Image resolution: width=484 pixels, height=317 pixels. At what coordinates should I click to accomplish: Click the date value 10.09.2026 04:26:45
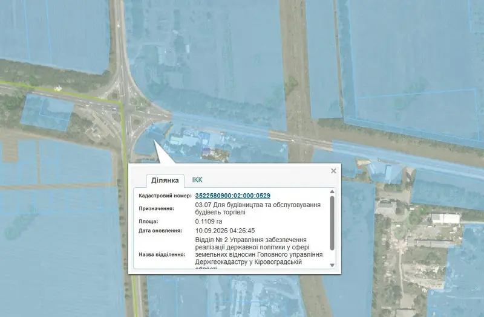(225, 231)
